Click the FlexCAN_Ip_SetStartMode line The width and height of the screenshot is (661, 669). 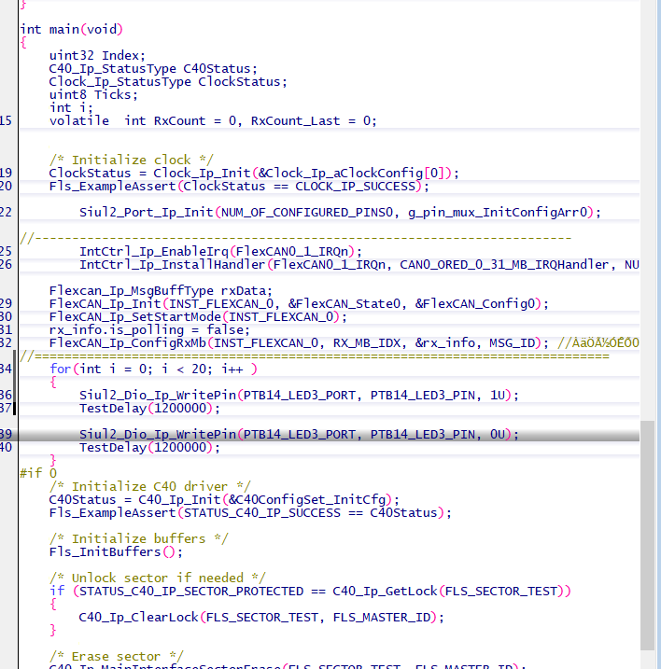(198, 316)
